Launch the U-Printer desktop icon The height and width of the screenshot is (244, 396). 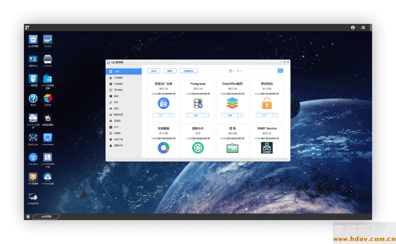(48, 59)
